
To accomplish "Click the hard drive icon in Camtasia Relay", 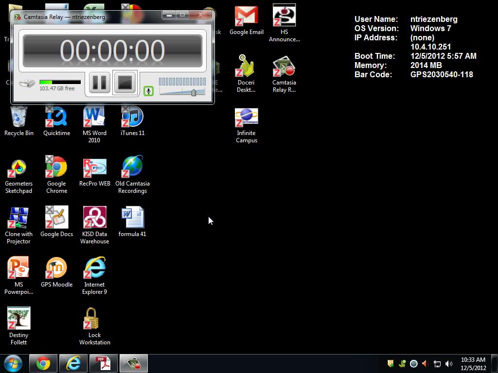I will (x=27, y=84).
